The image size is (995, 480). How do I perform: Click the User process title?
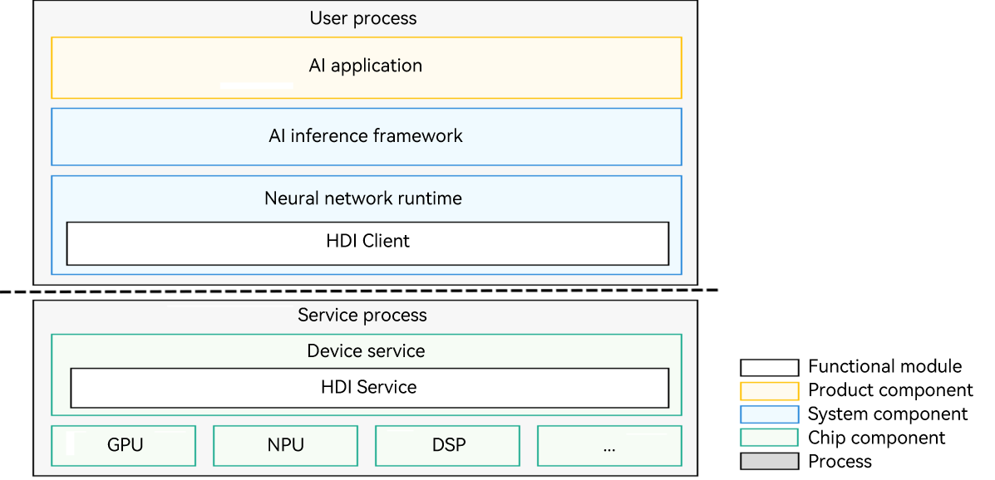[363, 18]
